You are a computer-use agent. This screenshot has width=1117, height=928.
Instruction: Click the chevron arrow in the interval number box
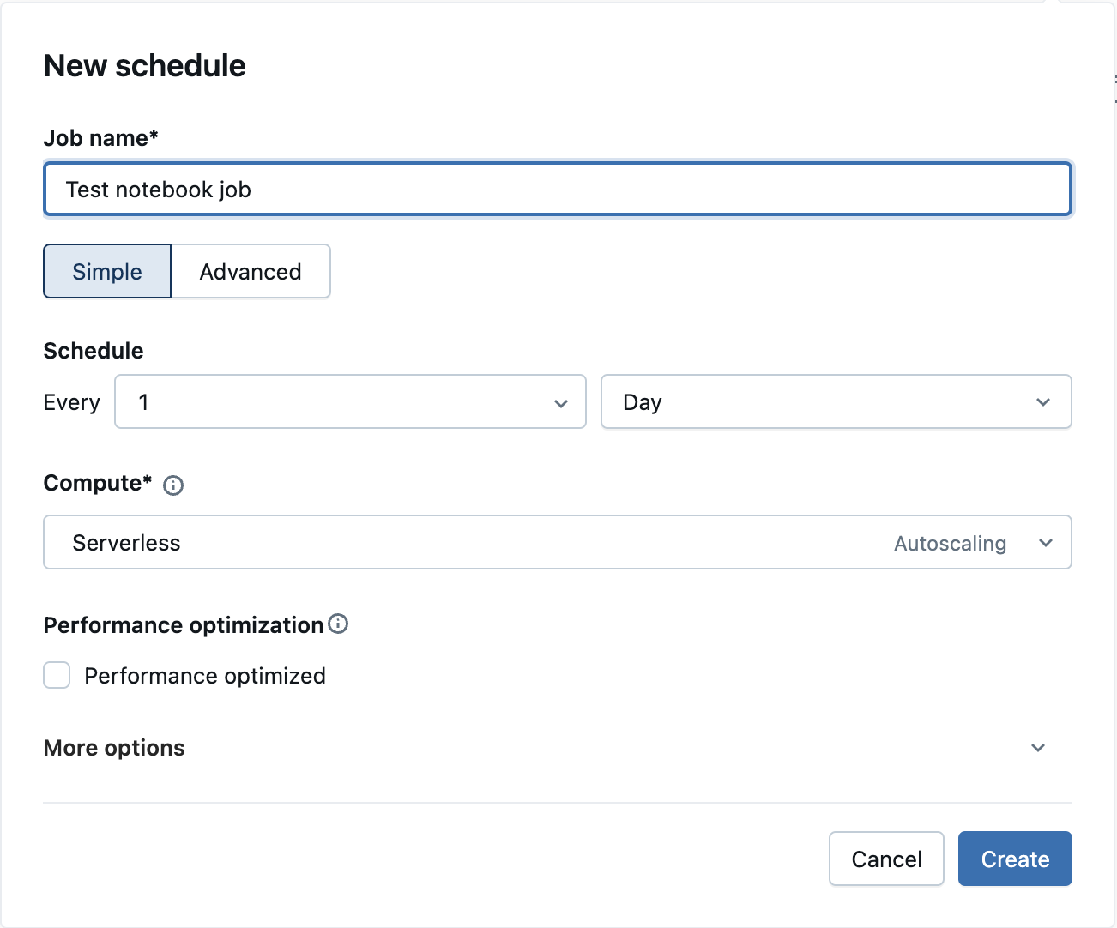pyautogui.click(x=561, y=403)
